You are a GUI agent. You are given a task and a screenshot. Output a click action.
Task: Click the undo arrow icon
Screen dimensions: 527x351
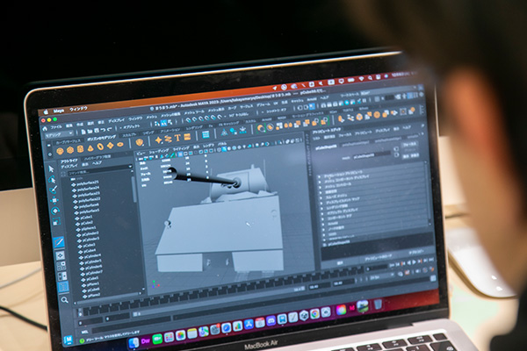[103, 129]
